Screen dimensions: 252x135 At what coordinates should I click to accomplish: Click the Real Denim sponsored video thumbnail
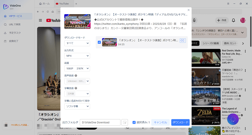coord(206,58)
